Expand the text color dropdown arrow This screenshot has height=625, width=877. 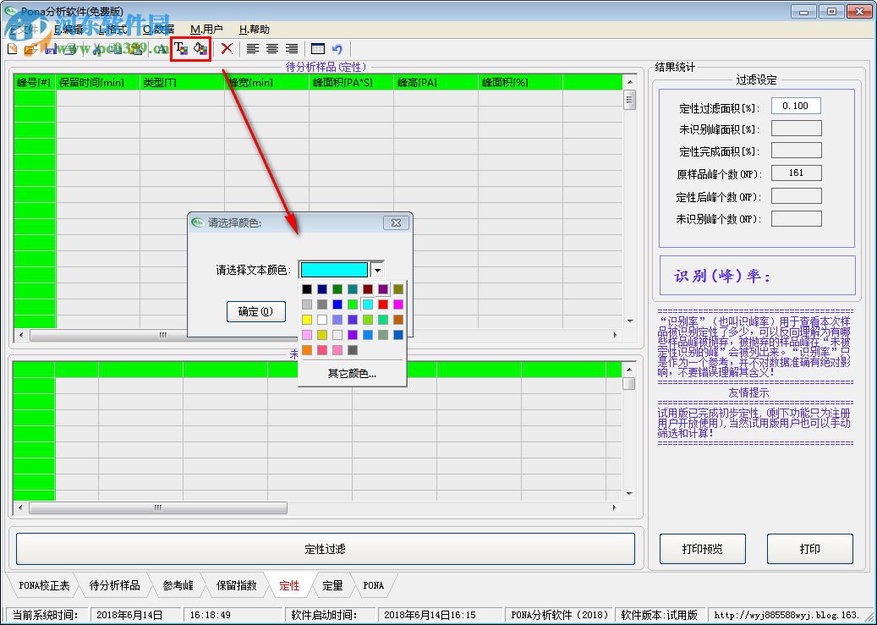click(x=377, y=271)
